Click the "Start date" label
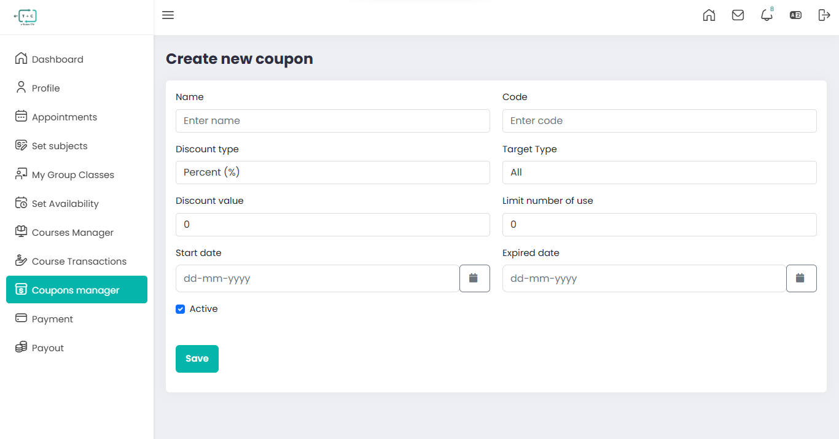The image size is (839, 439). 198,253
